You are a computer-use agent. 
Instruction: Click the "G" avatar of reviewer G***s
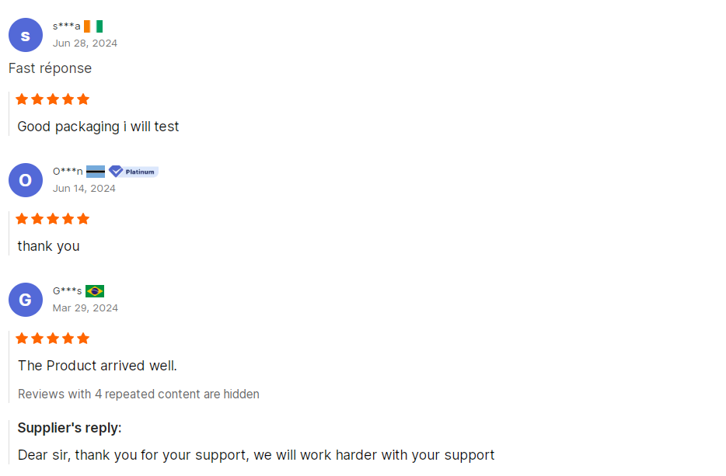pos(26,300)
